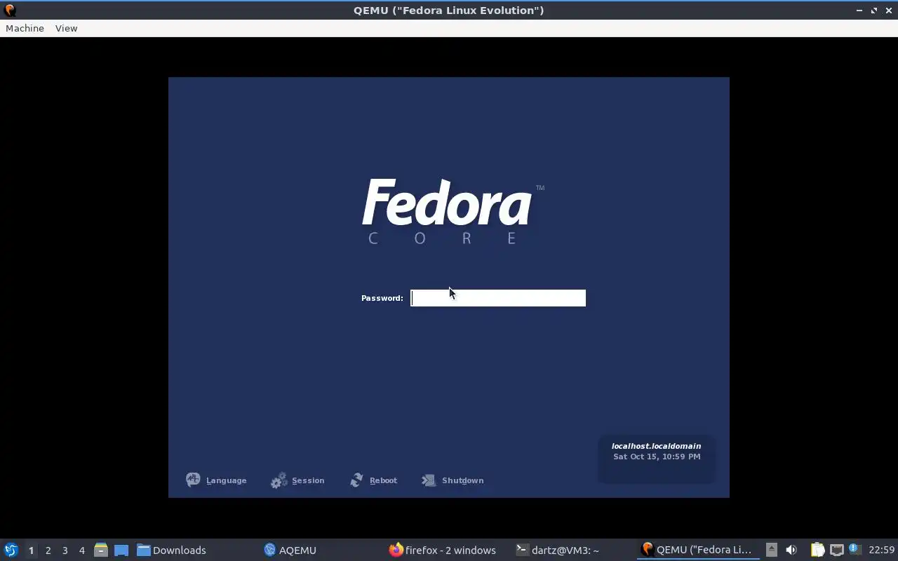Click the show desktop icon
The width and height of the screenshot is (898, 561).
[x=121, y=550]
